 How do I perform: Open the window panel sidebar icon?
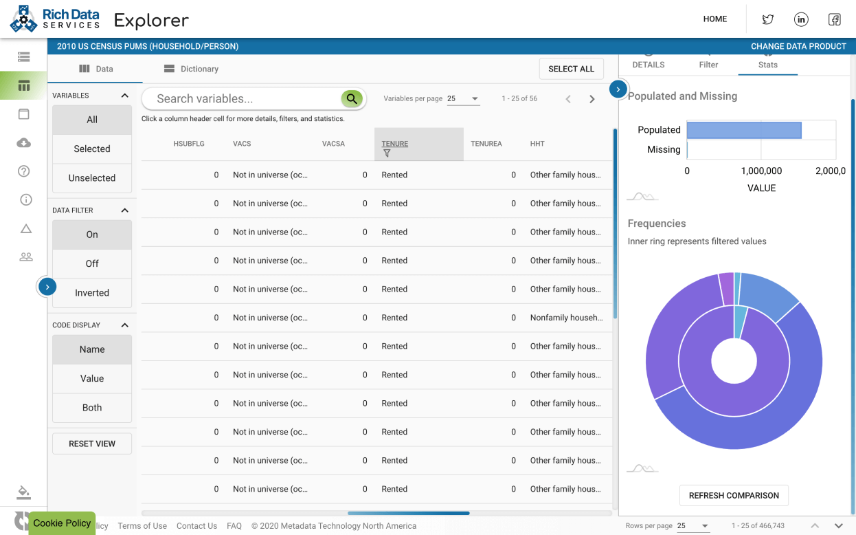click(24, 114)
